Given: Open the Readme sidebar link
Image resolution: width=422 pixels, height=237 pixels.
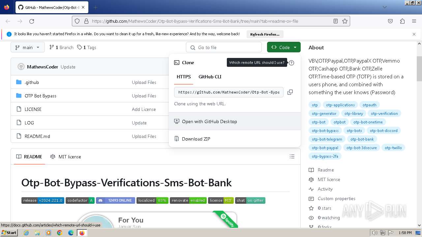Looking at the screenshot, I should coord(321,170).
